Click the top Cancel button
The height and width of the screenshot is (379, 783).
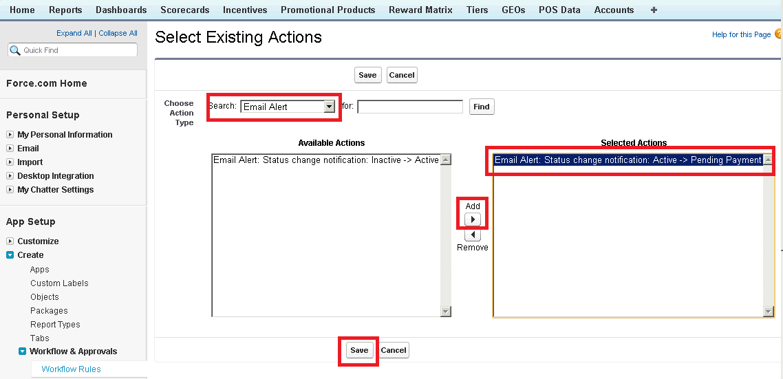[402, 75]
